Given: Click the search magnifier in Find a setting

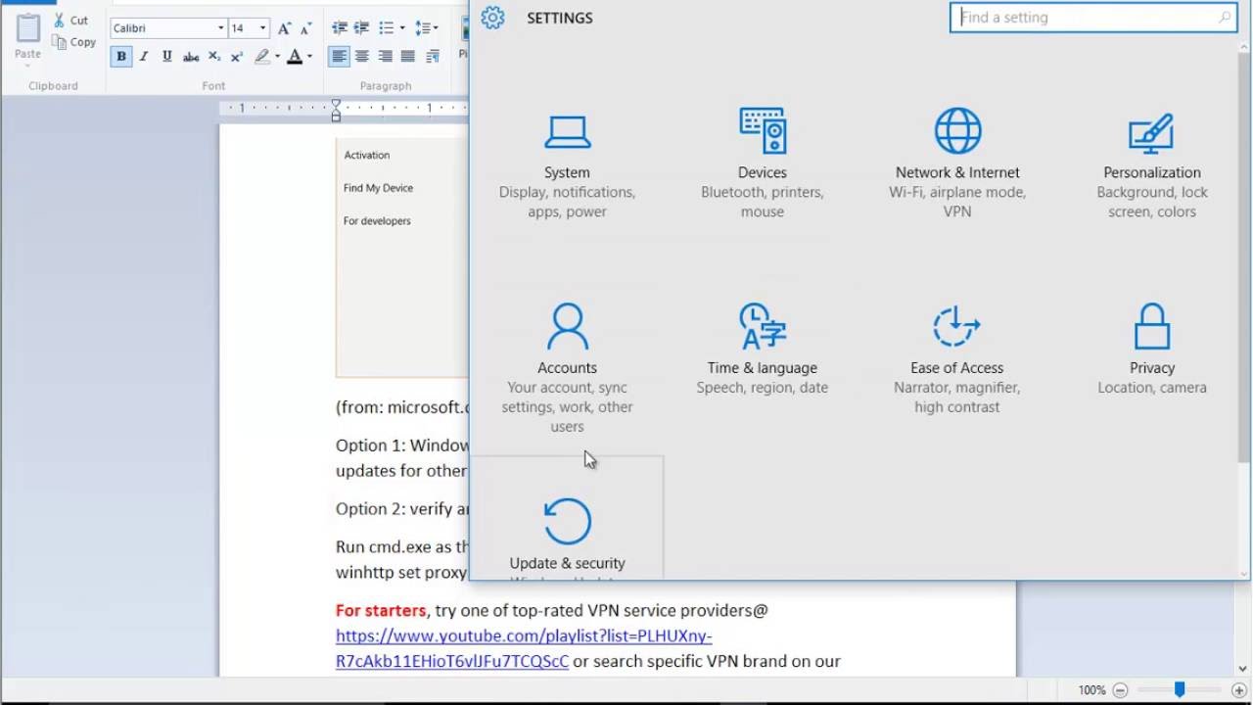Looking at the screenshot, I should 1225,18.
